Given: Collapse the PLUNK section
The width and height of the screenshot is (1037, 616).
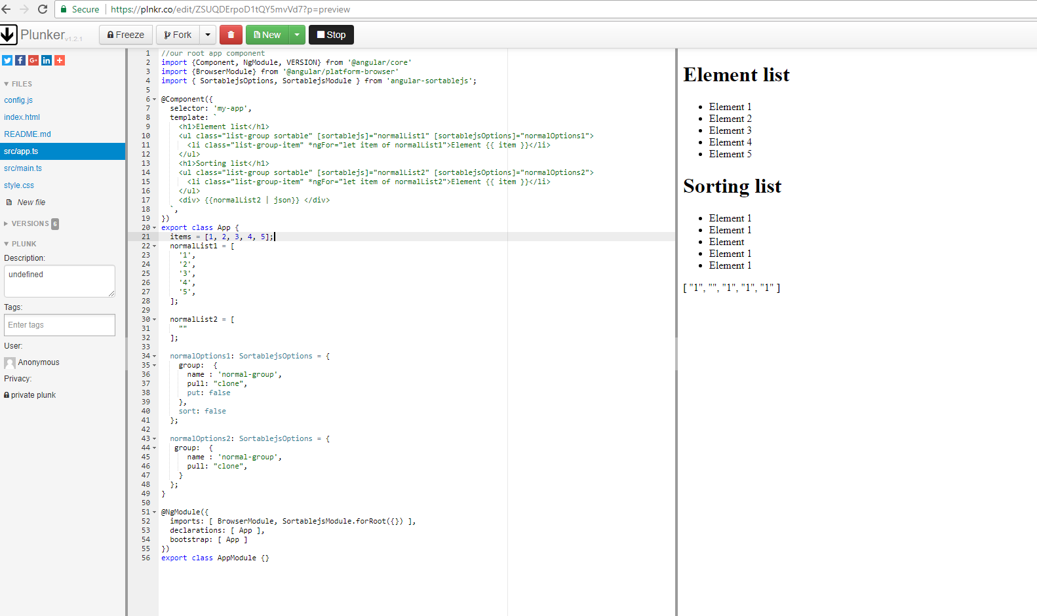Looking at the screenshot, I should (x=20, y=244).
